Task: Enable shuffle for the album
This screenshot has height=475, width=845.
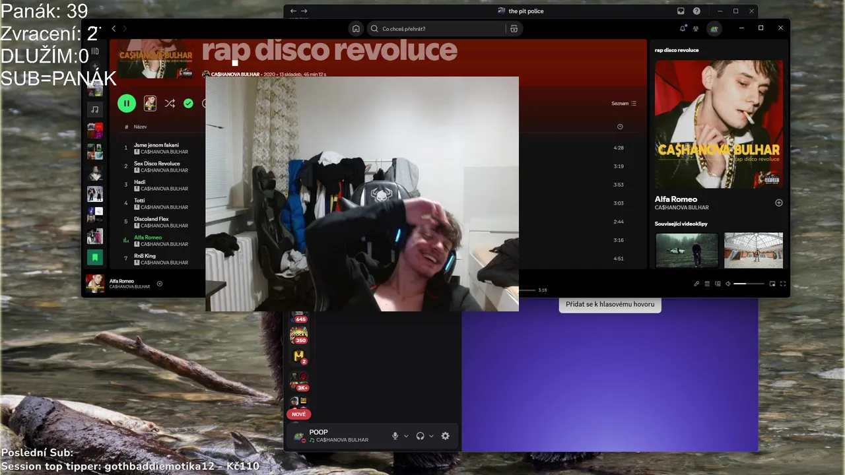Action: click(x=170, y=103)
